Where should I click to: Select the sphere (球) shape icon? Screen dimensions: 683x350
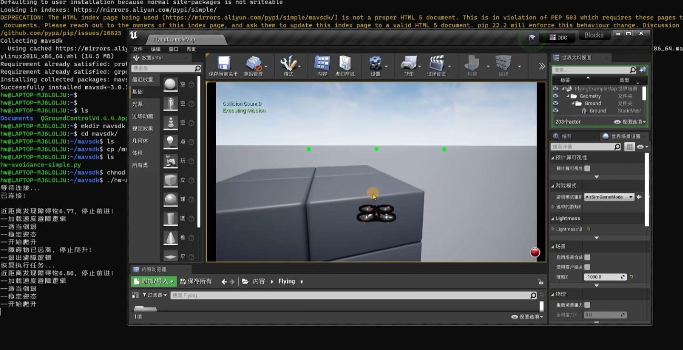(x=170, y=200)
